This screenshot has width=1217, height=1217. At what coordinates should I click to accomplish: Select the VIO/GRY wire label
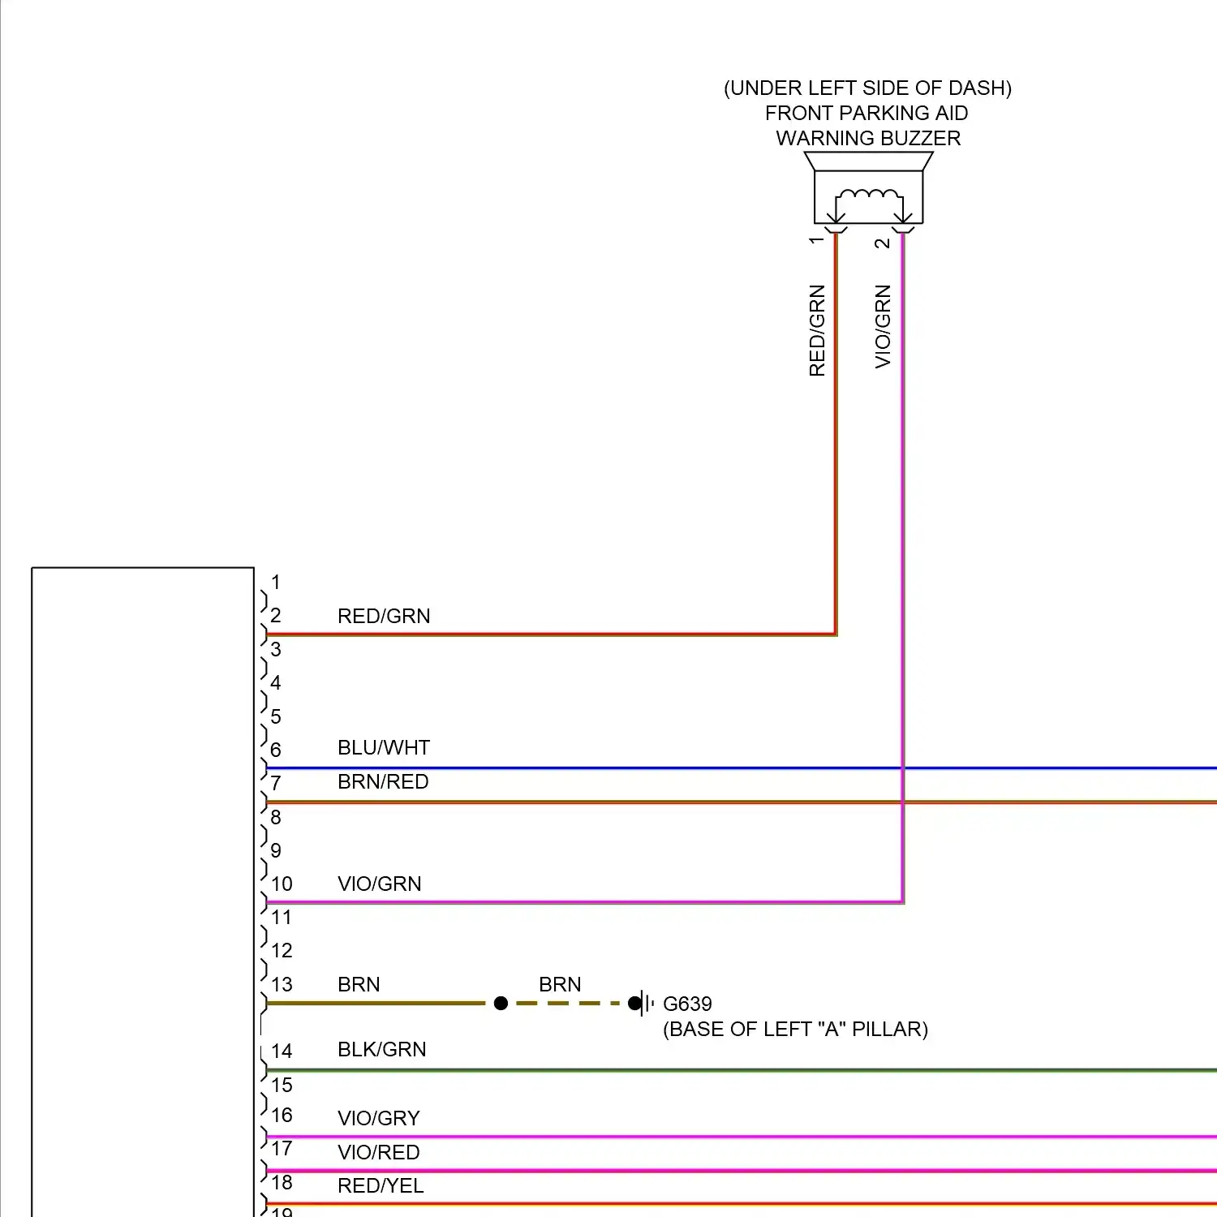379,1118
